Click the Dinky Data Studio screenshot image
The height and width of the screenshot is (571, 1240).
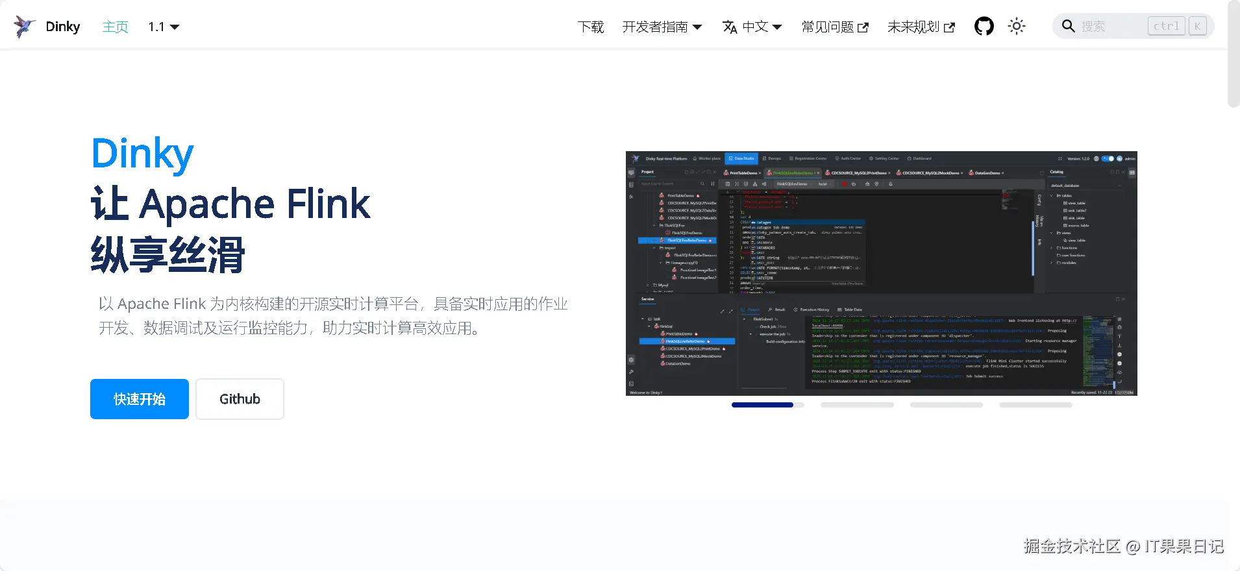882,273
